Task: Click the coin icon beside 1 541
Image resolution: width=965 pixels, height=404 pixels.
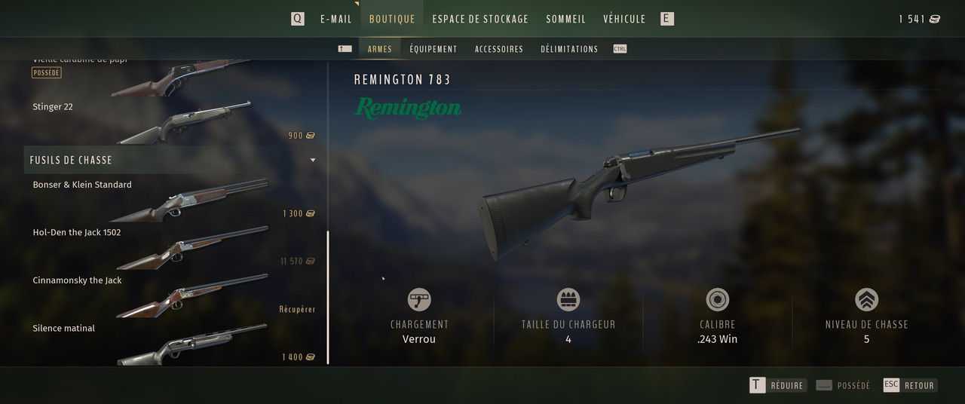Action: [935, 19]
